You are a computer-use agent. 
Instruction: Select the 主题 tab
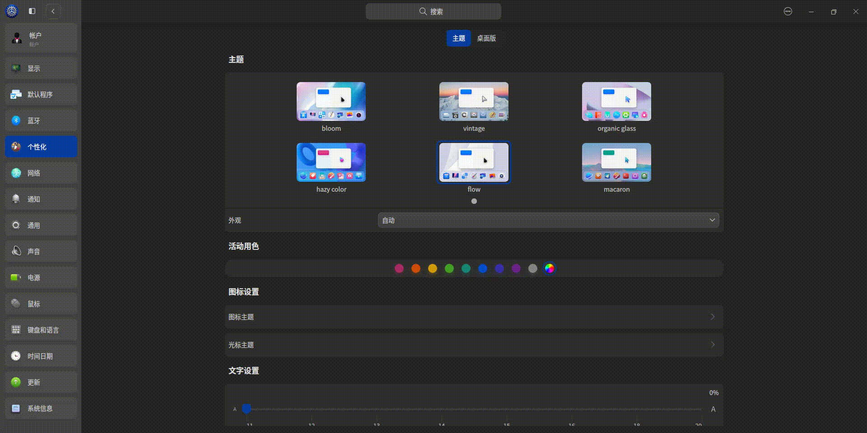pyautogui.click(x=458, y=38)
